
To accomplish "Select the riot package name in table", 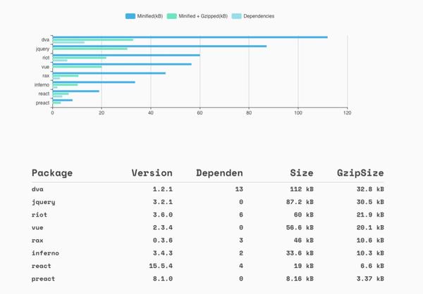I will click(39, 215).
